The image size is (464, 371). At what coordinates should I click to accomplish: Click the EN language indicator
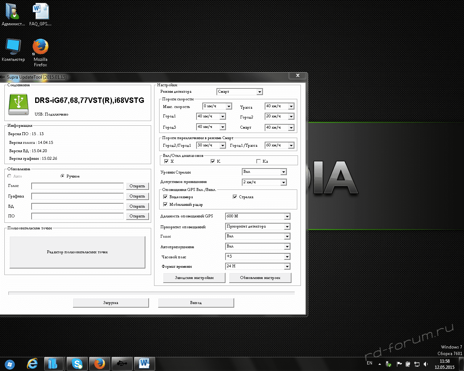369,363
